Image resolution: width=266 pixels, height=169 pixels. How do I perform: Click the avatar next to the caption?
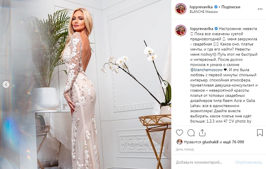[x=180, y=30]
